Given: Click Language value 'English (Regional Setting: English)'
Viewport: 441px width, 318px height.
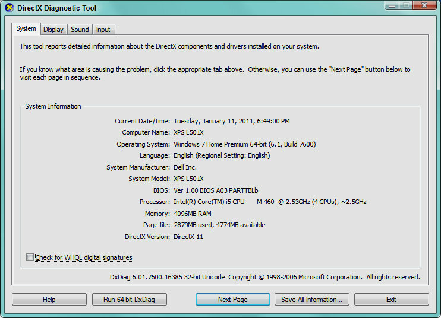Looking at the screenshot, I should pyautogui.click(x=222, y=155).
